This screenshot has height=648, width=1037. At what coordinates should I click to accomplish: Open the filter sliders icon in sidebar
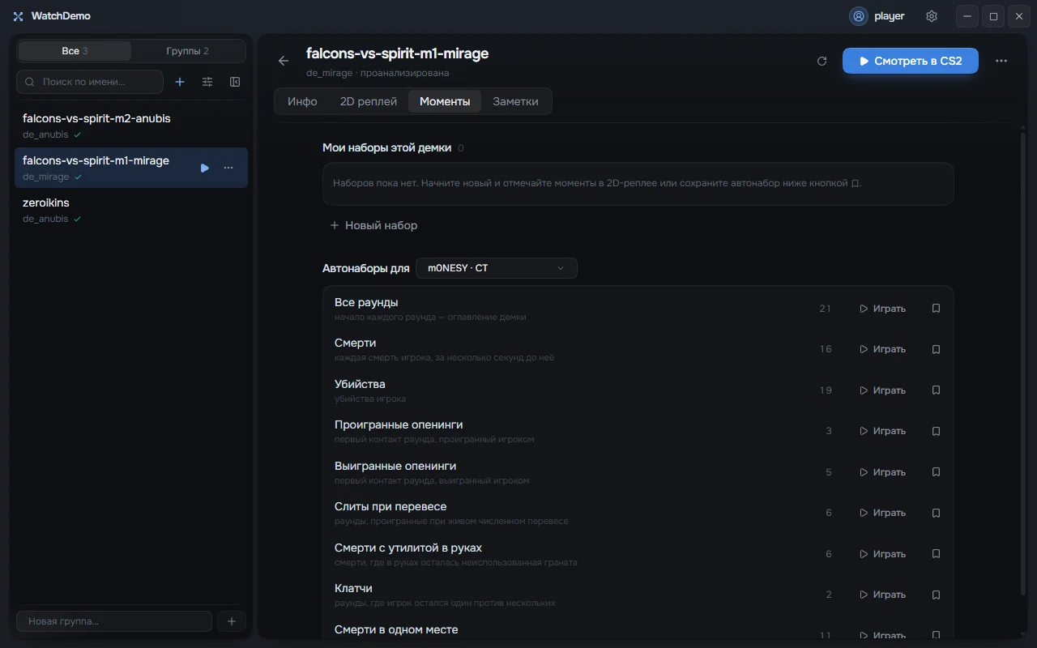click(x=207, y=82)
